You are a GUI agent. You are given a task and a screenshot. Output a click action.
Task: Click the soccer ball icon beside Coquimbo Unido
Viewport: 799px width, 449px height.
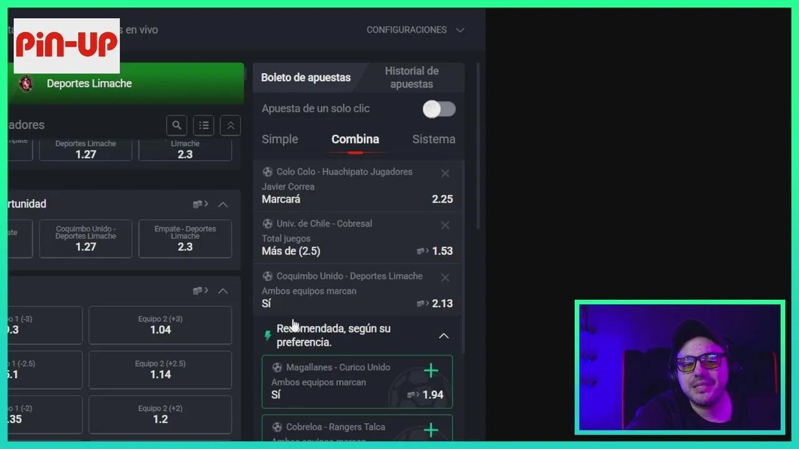click(267, 276)
